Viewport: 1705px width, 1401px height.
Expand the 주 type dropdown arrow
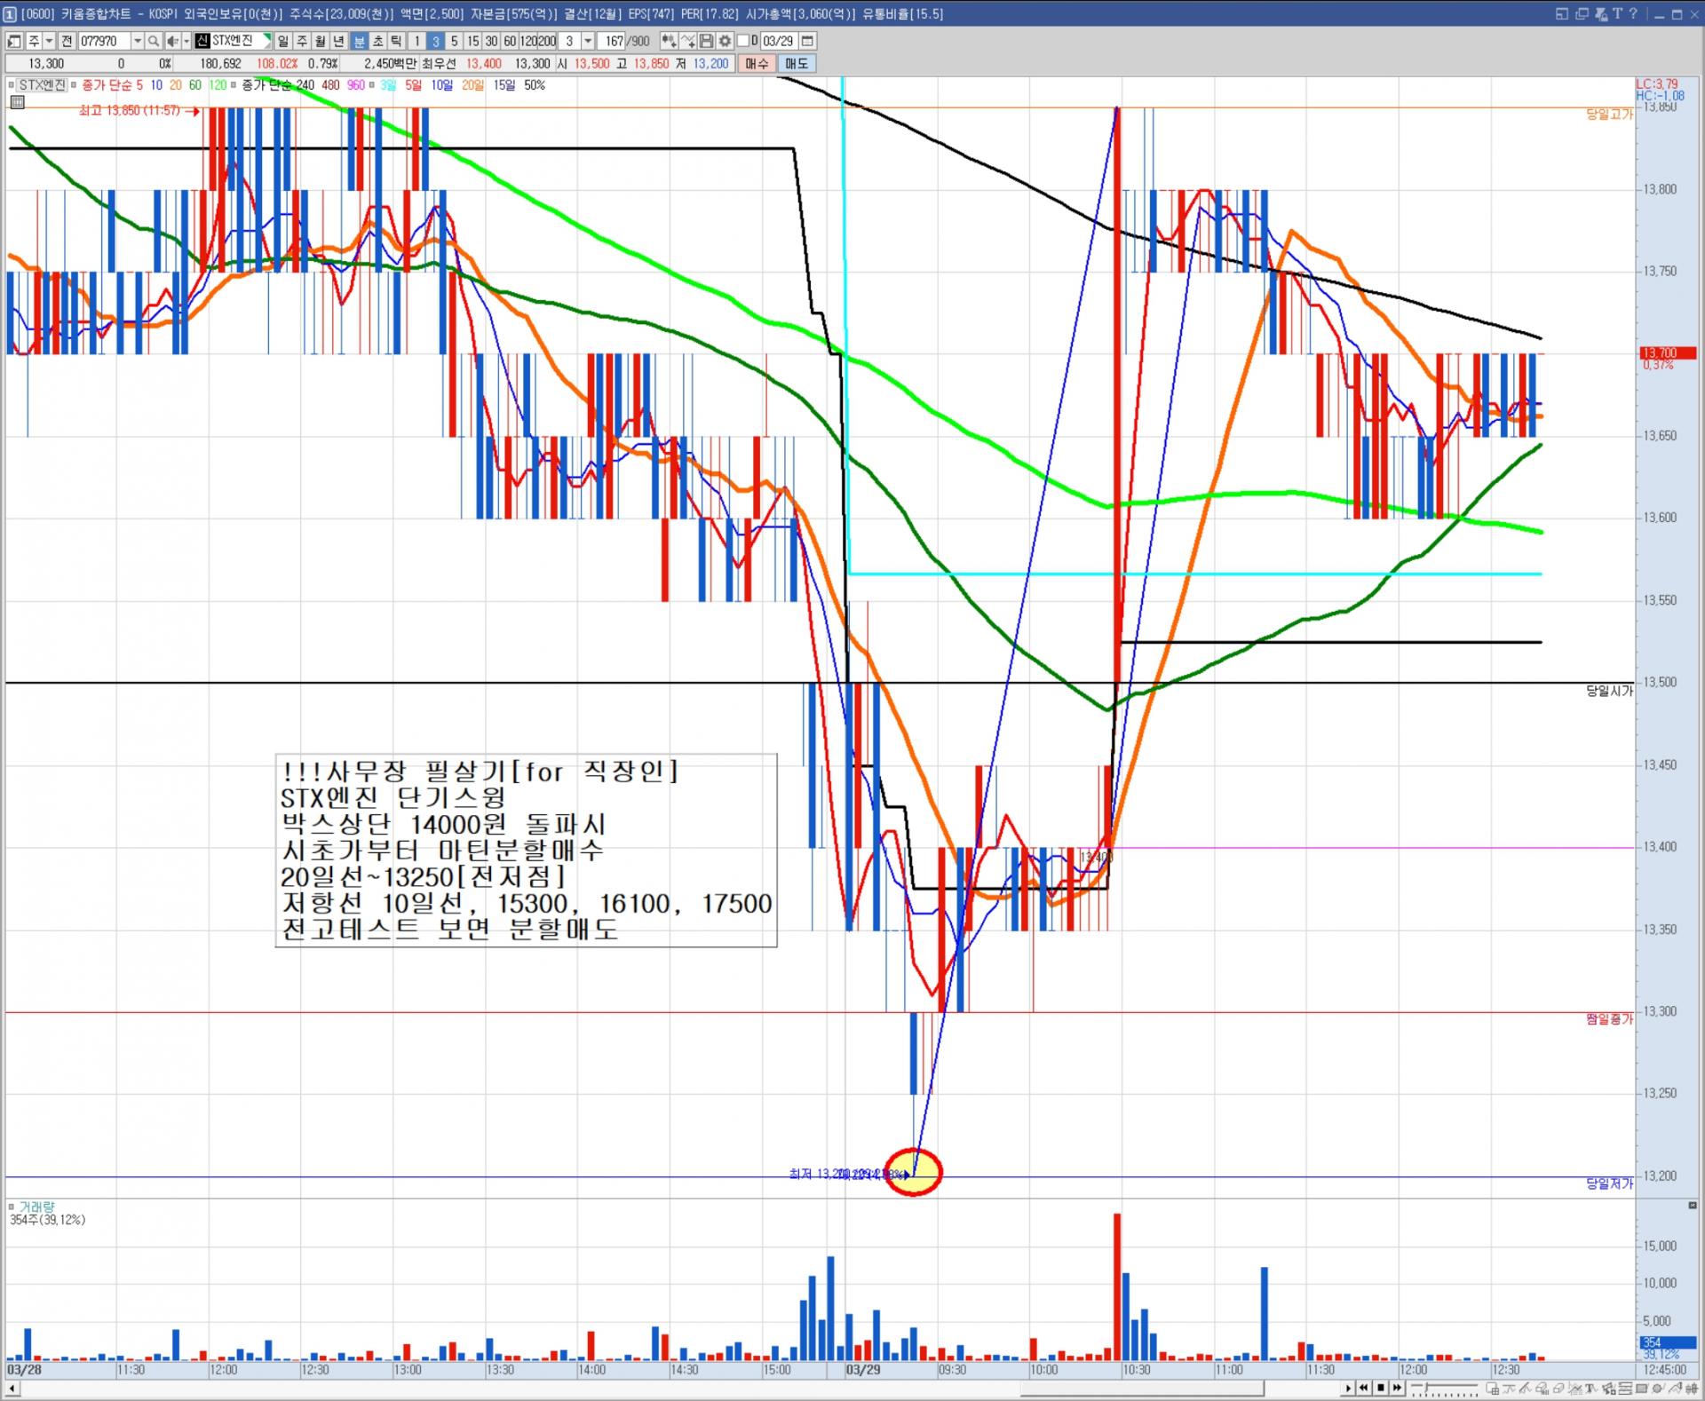pos(49,41)
